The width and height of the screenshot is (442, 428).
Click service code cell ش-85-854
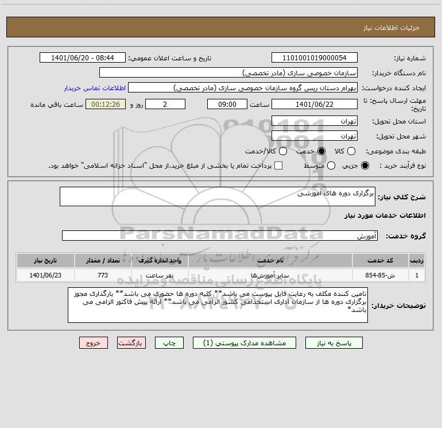tap(380, 275)
